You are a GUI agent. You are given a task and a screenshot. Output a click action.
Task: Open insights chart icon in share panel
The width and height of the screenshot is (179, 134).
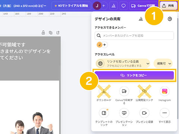[x=141, y=19]
